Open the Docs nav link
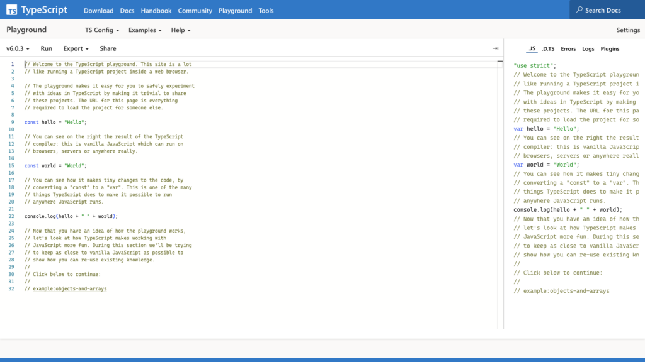645x362 pixels. point(127,11)
